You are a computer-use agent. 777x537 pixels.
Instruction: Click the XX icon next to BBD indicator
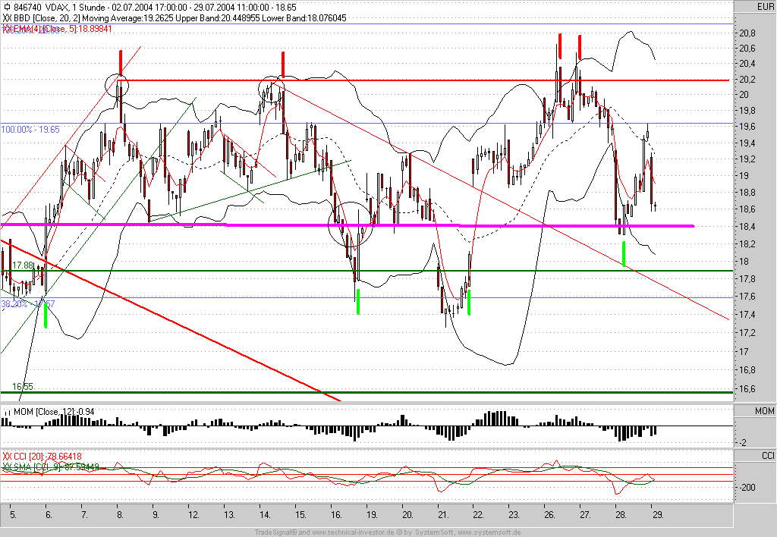tap(7, 18)
